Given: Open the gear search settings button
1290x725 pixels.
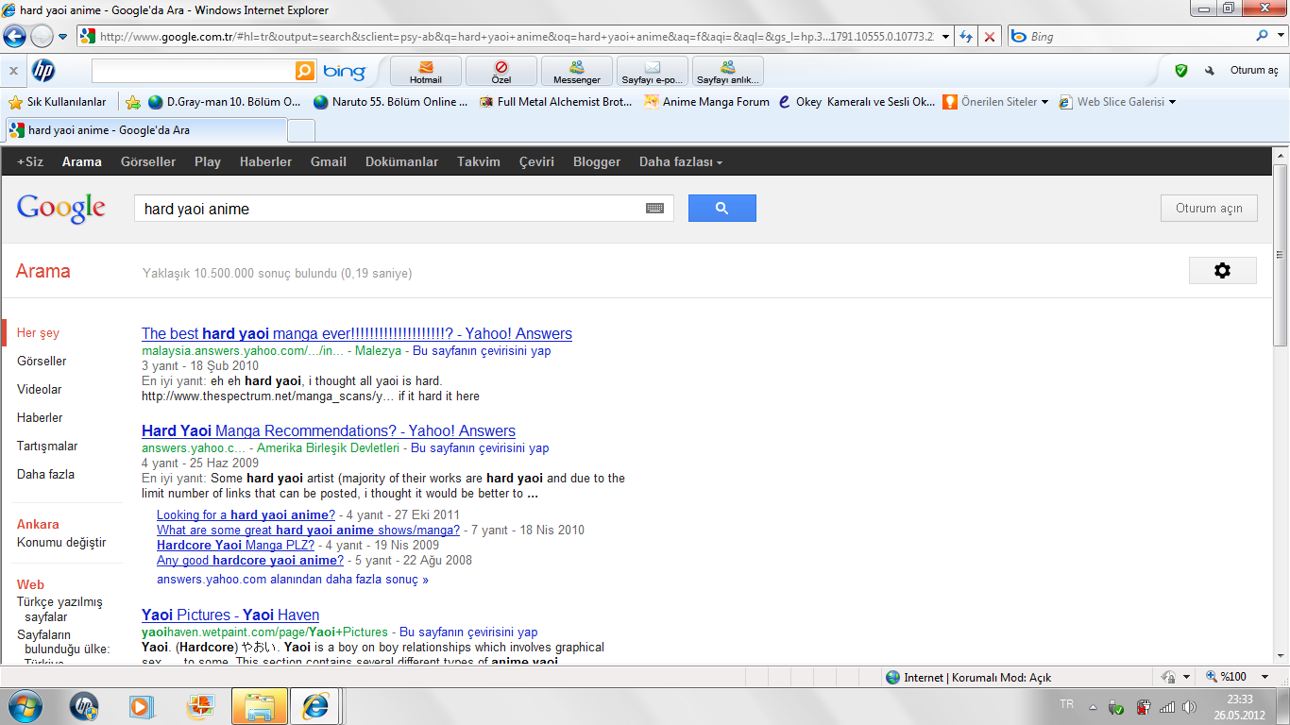Looking at the screenshot, I should 1223,271.
